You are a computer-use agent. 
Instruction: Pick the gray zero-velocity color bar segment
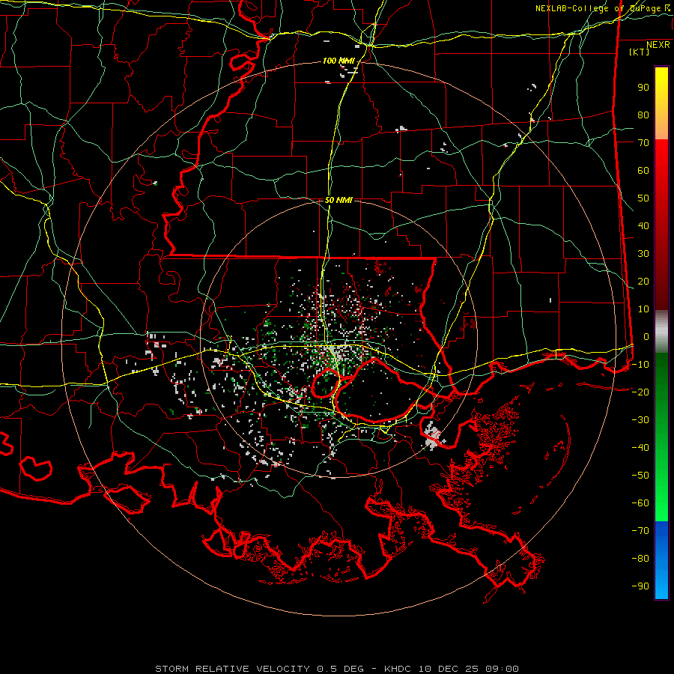tap(661, 332)
